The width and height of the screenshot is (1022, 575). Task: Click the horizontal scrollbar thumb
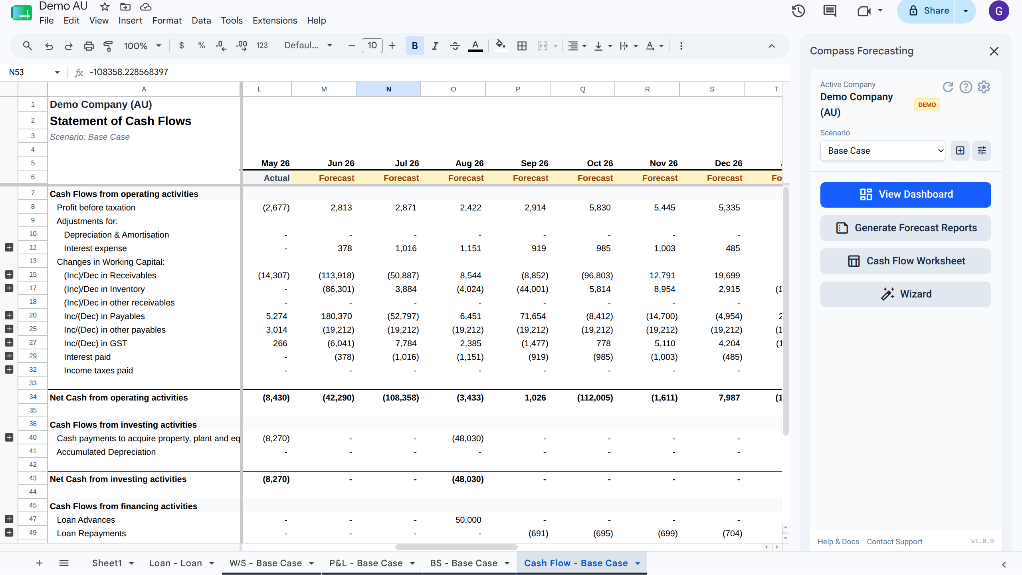pos(456,547)
